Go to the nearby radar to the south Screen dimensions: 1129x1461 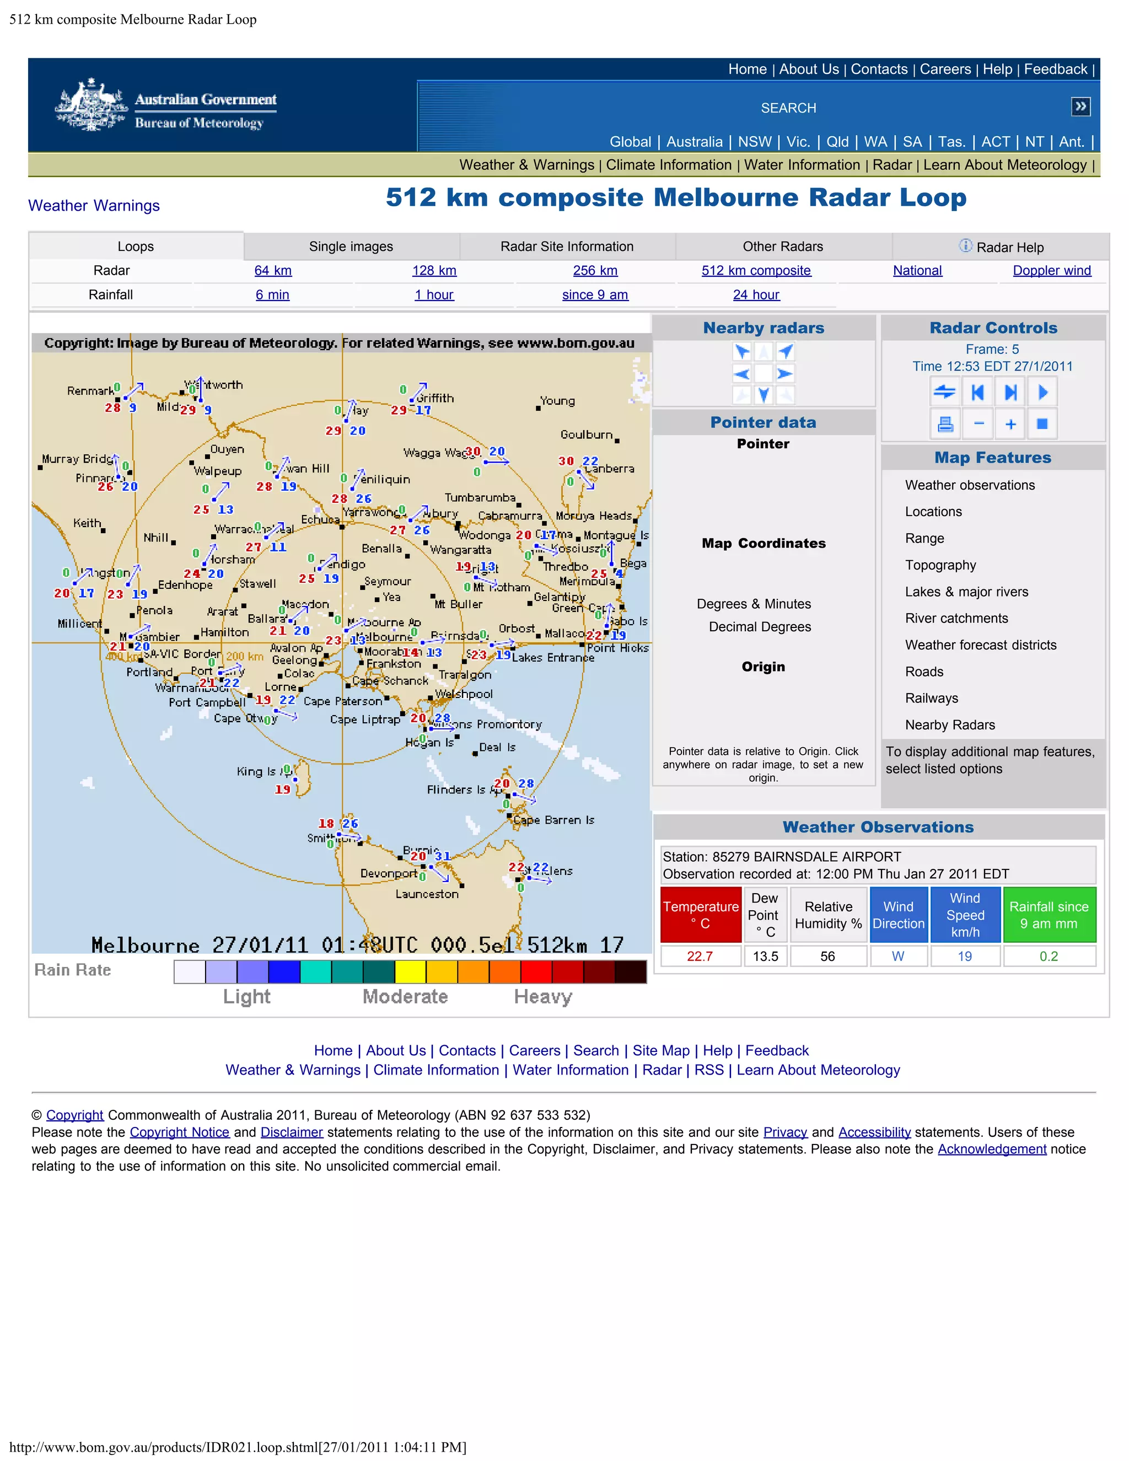tap(763, 395)
